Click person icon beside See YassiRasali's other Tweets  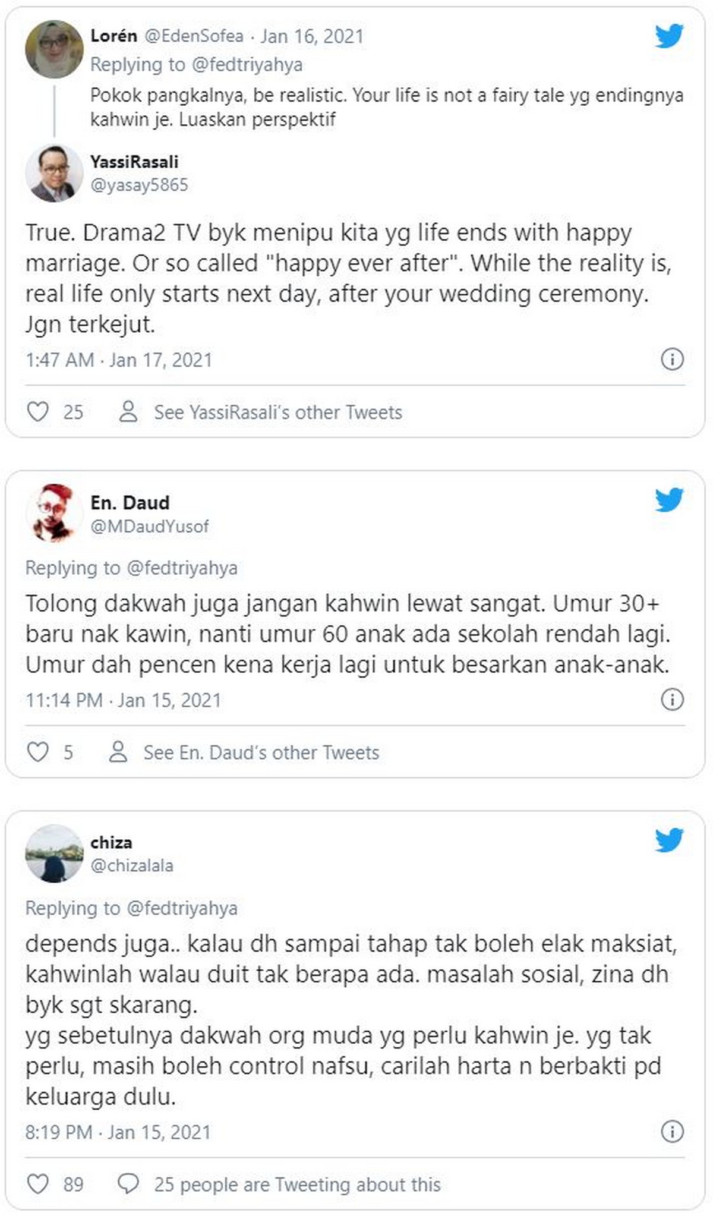point(128,411)
